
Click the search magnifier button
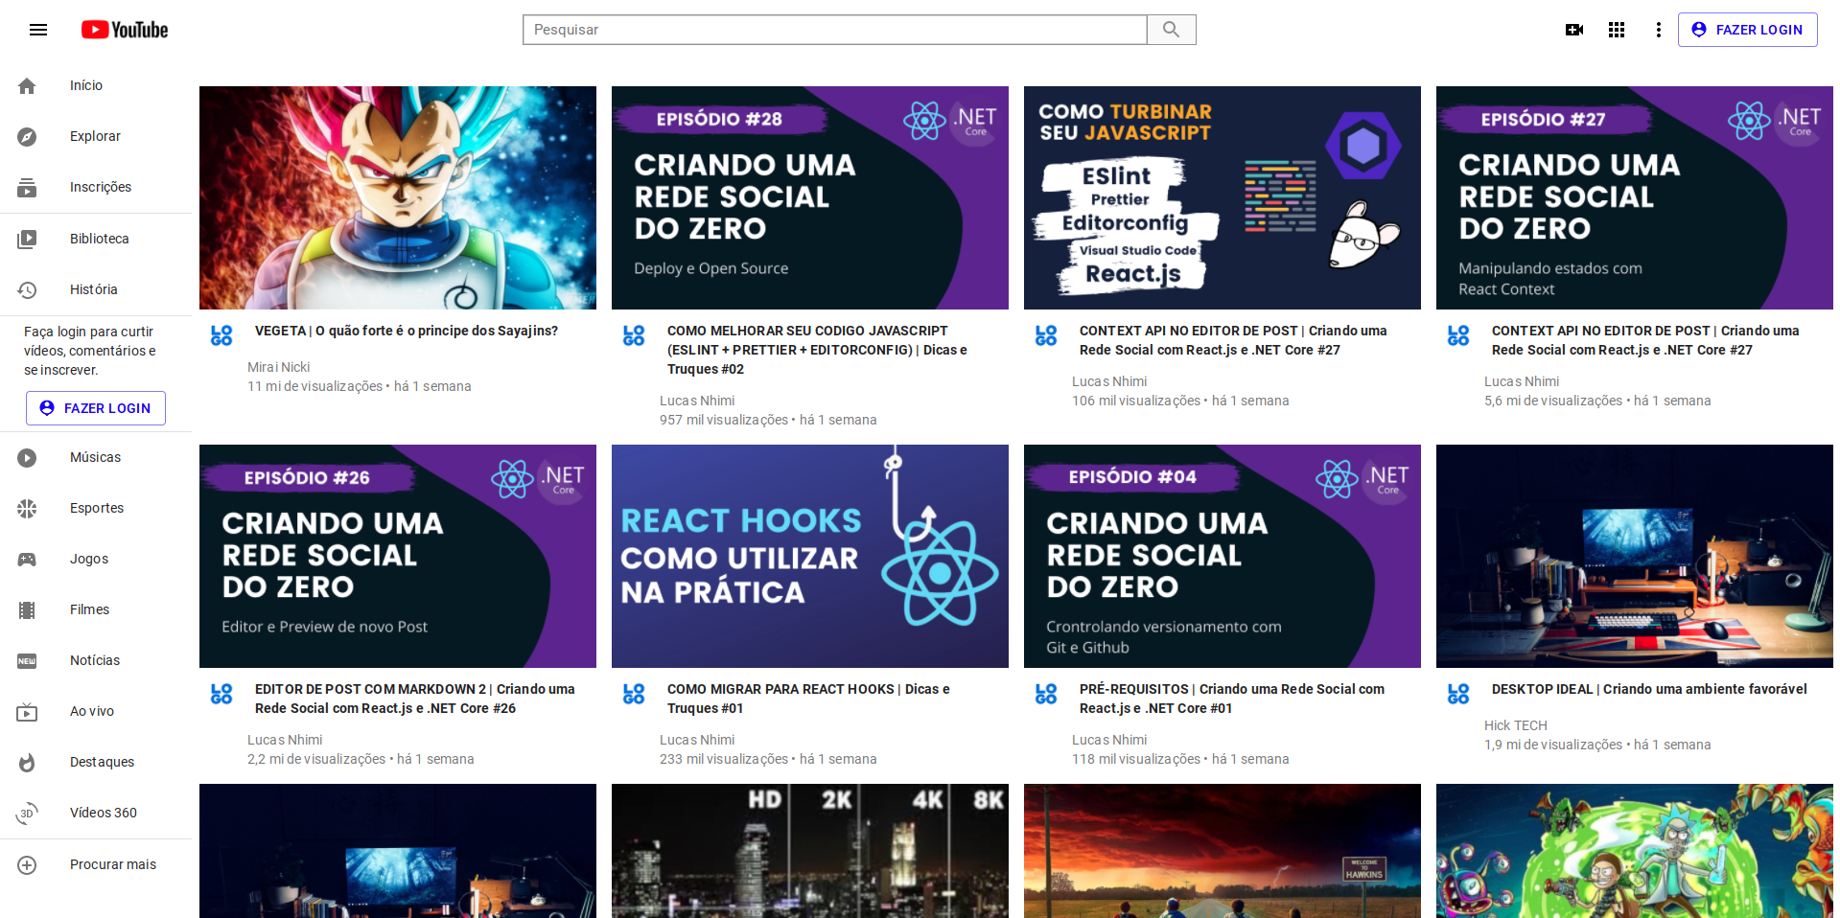pos(1171,30)
